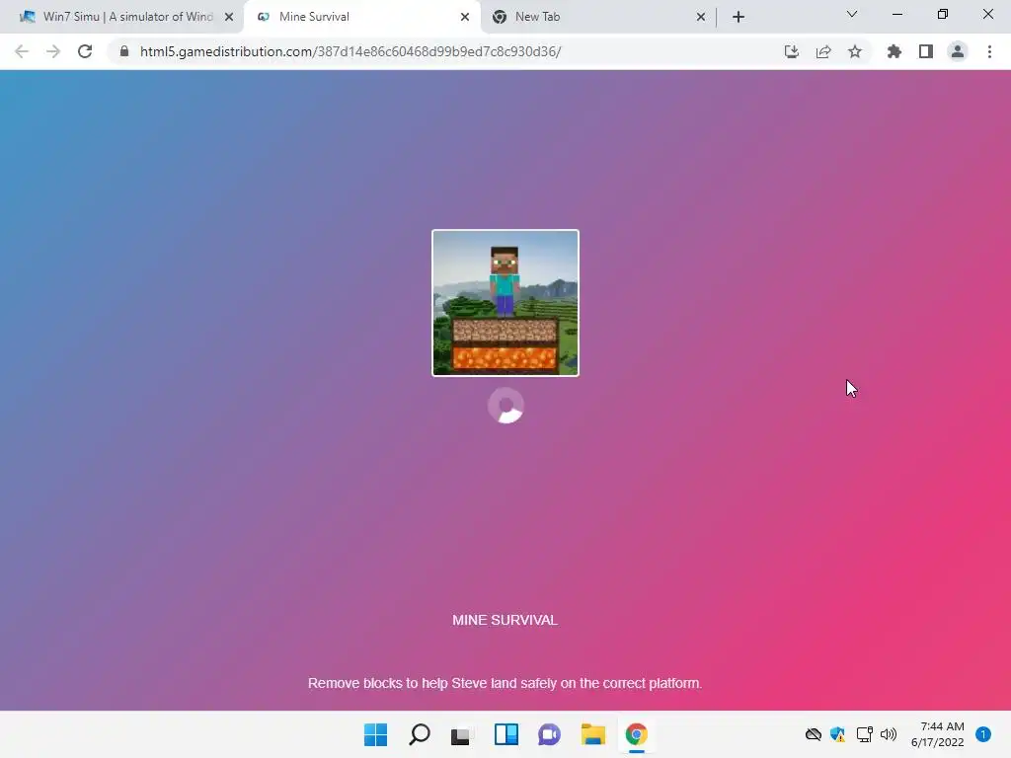Open Widgets from the taskbar
This screenshot has width=1011, height=758.
(506, 734)
